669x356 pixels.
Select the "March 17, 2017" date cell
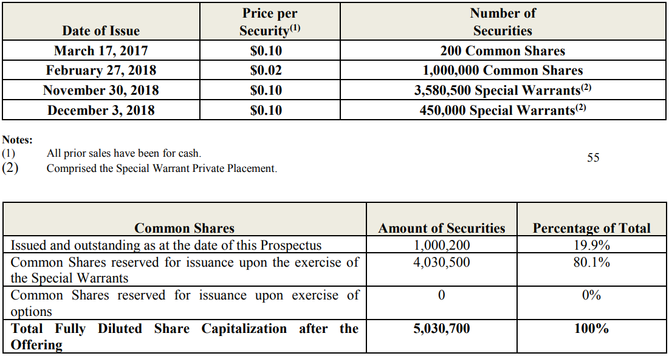click(101, 51)
